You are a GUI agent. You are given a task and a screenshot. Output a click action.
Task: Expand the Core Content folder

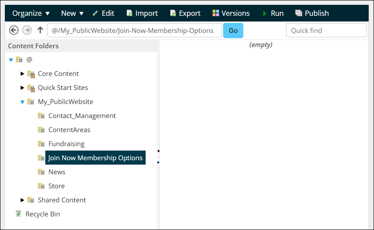pyautogui.click(x=22, y=74)
